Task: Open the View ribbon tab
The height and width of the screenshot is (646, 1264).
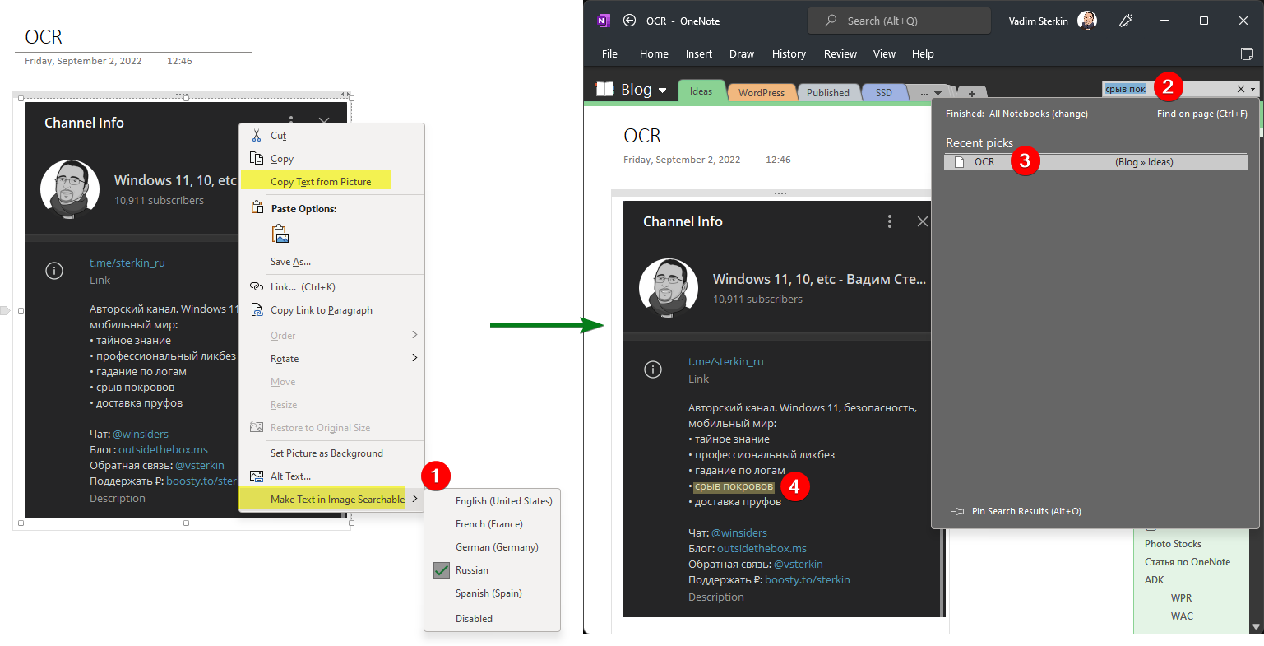Action: (884, 53)
